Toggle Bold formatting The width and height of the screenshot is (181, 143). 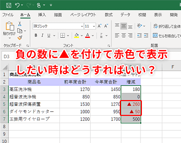[x=36, y=35]
